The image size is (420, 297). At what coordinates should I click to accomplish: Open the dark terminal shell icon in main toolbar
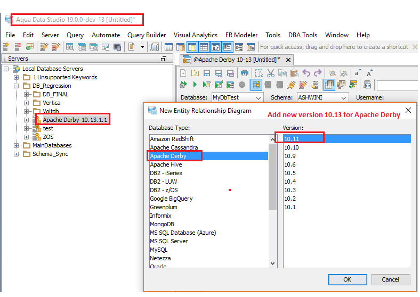pyautogui.click(x=117, y=47)
